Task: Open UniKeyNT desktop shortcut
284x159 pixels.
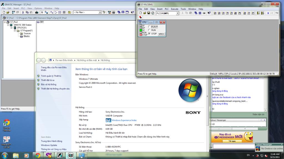Action: 7,142
